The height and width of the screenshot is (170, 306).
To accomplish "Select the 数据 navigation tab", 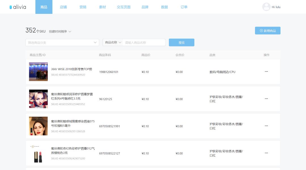I will pyautogui.click(x=164, y=7).
